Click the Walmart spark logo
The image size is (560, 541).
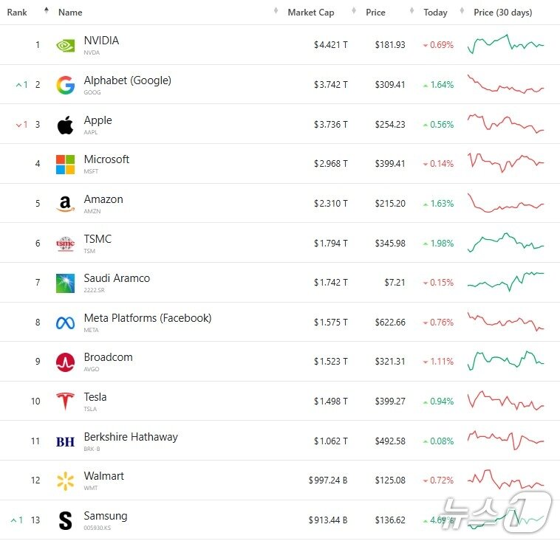click(x=65, y=481)
